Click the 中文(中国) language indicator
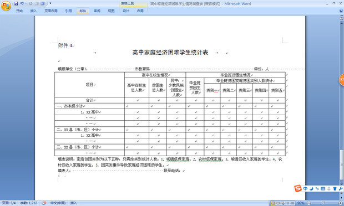The image size is (344, 206). click(58, 203)
